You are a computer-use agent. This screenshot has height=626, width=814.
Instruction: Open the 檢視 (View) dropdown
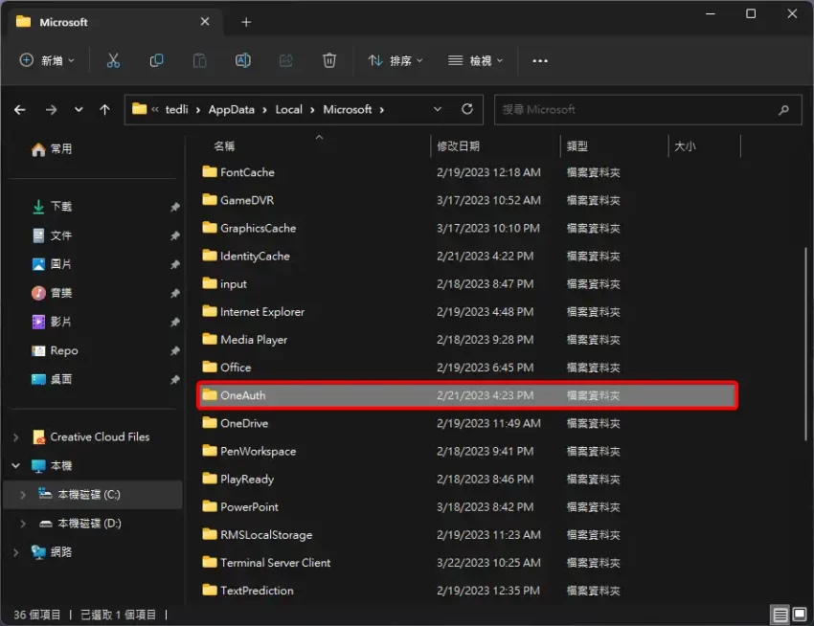pos(476,60)
